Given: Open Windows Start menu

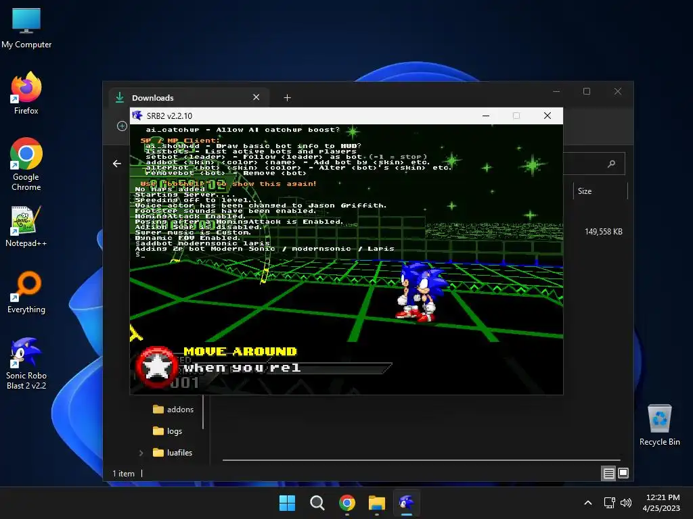Looking at the screenshot, I should tap(287, 503).
